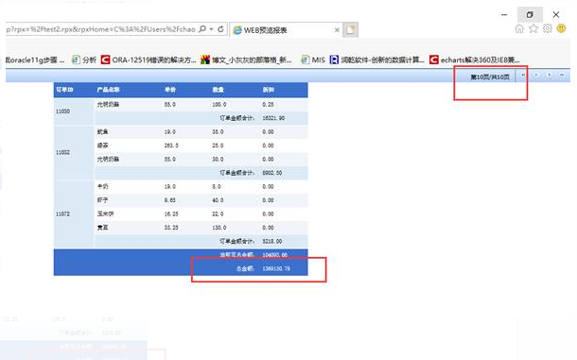Image resolution: width=577 pixels, height=360 pixels.
Task: Open the oracle11g步骤 bookmark
Action: (35, 60)
